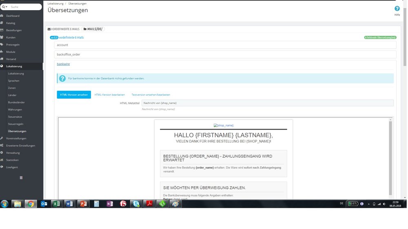Switch to Textversion ansehen/bearbeiten tab
This screenshot has height=229, width=408.
pyautogui.click(x=151, y=95)
